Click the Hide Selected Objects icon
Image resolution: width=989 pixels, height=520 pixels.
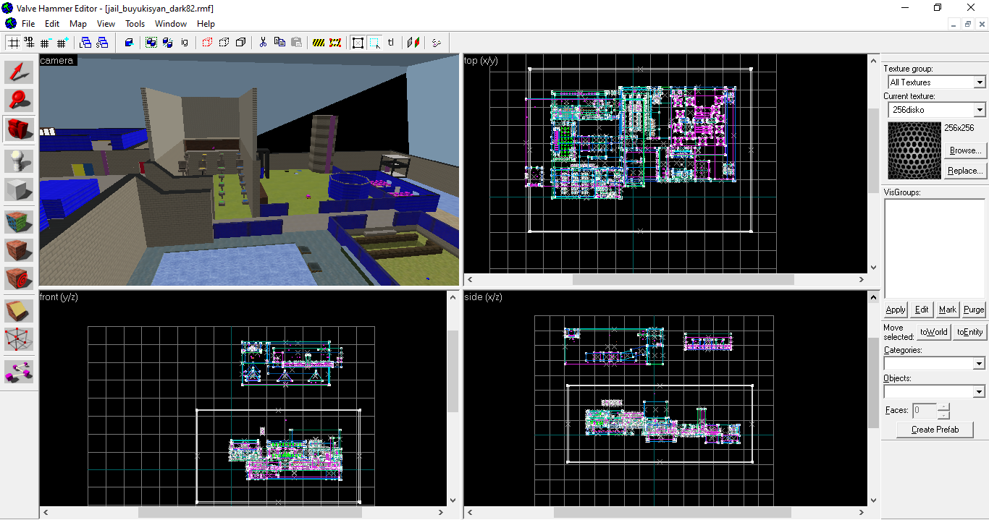[x=207, y=43]
